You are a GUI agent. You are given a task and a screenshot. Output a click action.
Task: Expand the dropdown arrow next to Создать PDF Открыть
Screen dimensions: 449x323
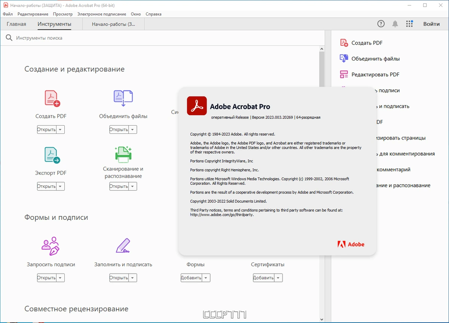(x=61, y=130)
